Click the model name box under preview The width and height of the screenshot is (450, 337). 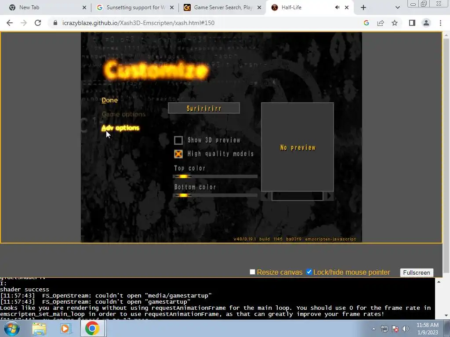point(298,196)
